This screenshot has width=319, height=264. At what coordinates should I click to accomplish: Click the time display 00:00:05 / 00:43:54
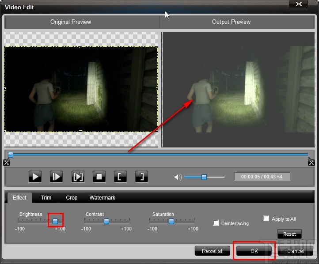tap(262, 177)
